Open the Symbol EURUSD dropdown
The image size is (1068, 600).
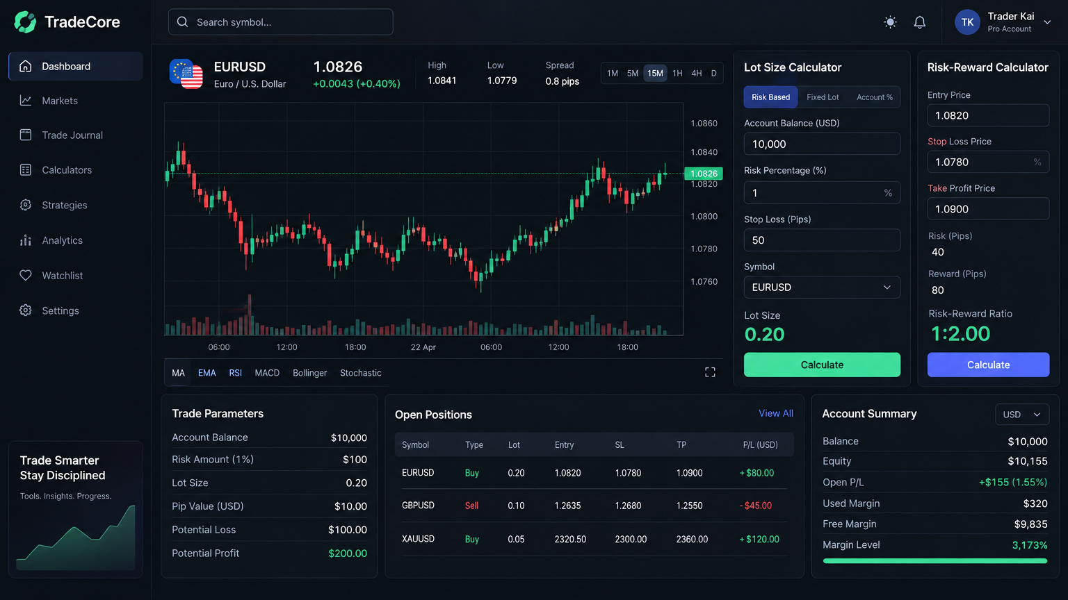coord(822,287)
